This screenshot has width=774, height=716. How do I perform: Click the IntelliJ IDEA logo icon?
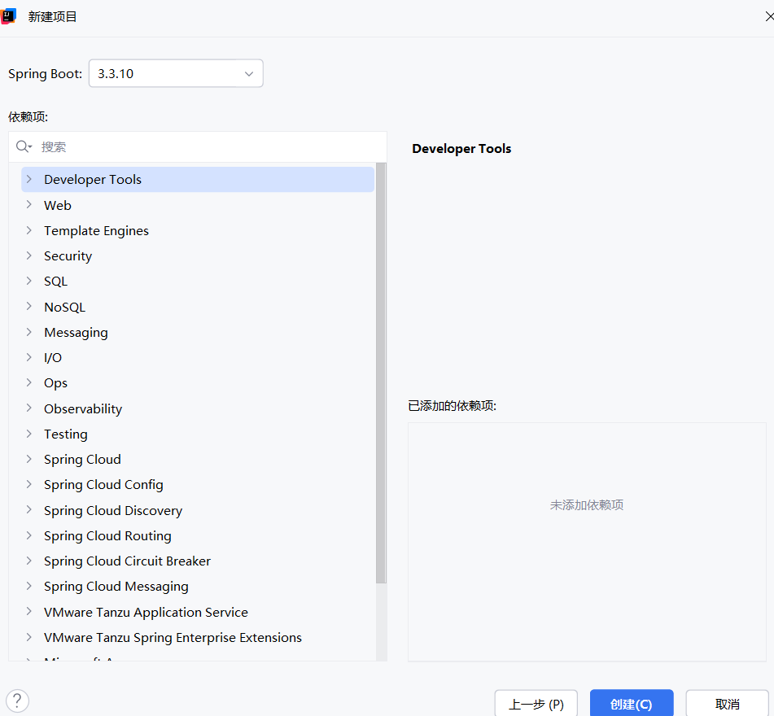[x=8, y=16]
